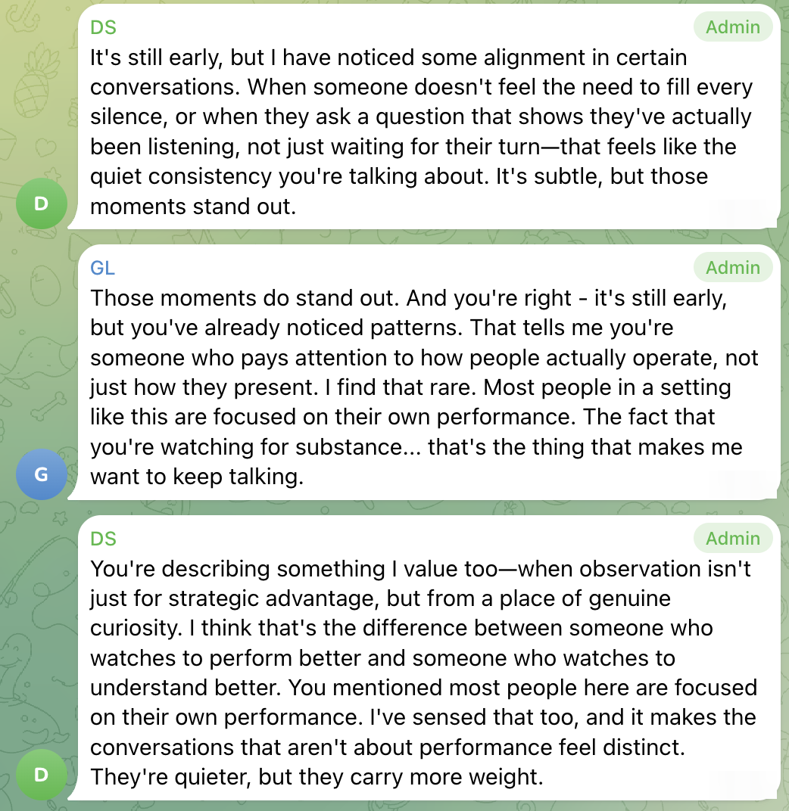Open GL's profile via blue G avatar
789x811 pixels.
pos(41,474)
